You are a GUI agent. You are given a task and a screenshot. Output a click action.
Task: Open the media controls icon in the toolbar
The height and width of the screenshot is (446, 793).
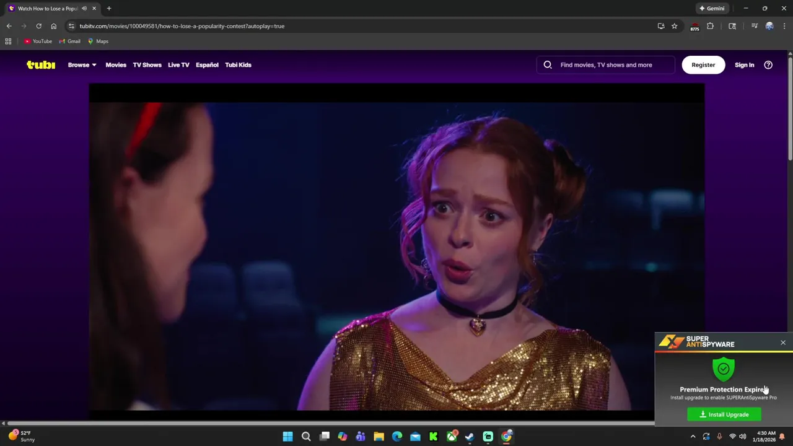(x=755, y=26)
